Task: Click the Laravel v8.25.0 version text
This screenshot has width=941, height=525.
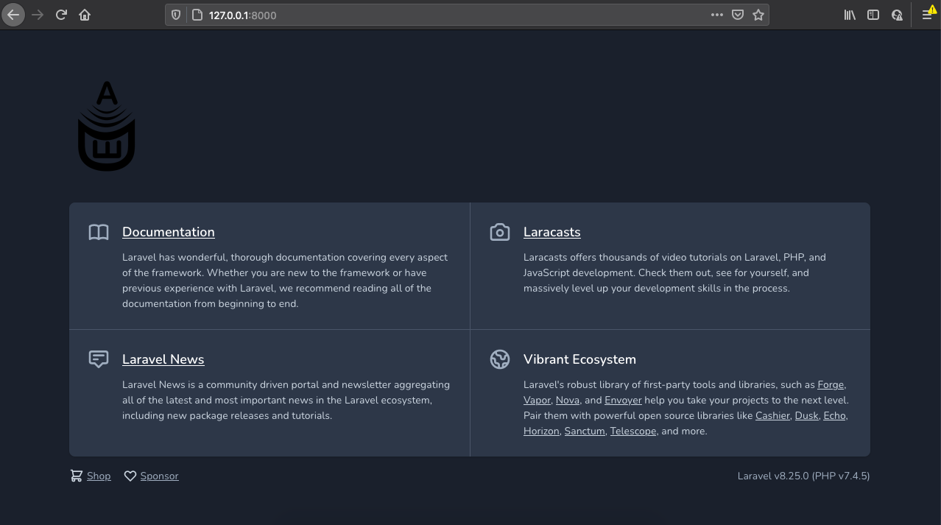Action: coord(803,476)
